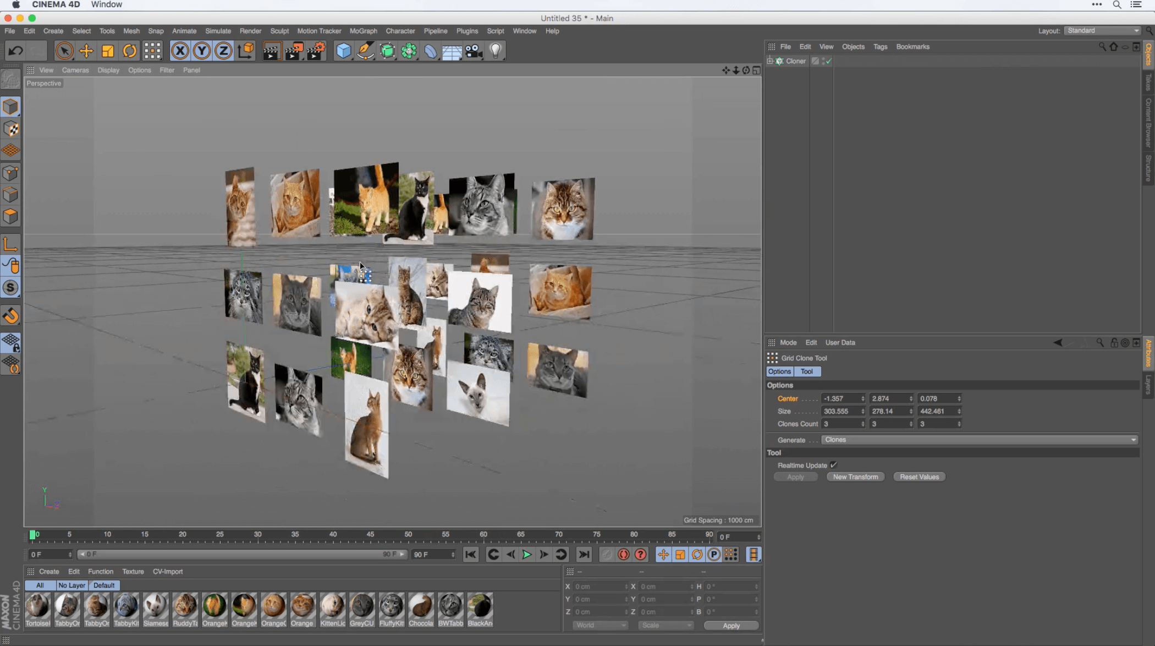Toggle the Cloner enable checkmark
The width and height of the screenshot is (1155, 646).
(828, 61)
